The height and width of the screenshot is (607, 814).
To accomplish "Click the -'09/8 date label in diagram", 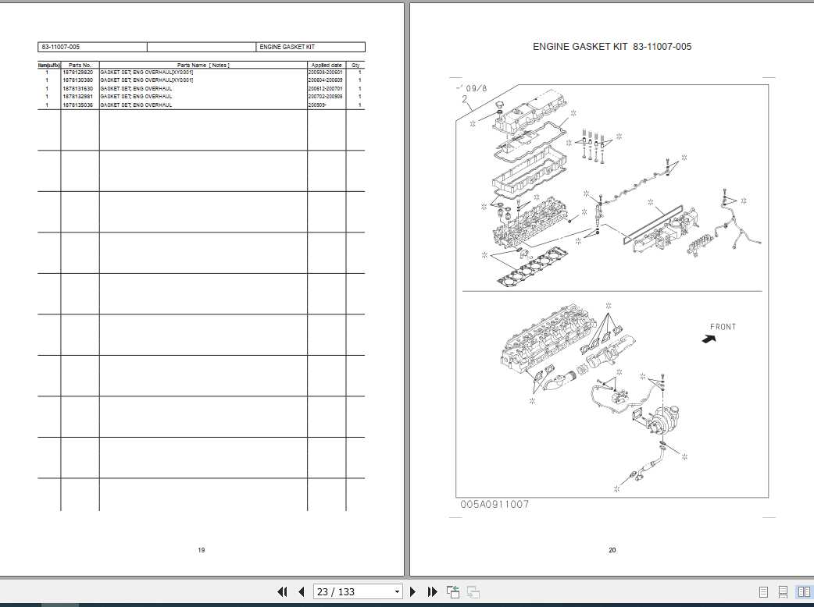I will click(x=471, y=89).
